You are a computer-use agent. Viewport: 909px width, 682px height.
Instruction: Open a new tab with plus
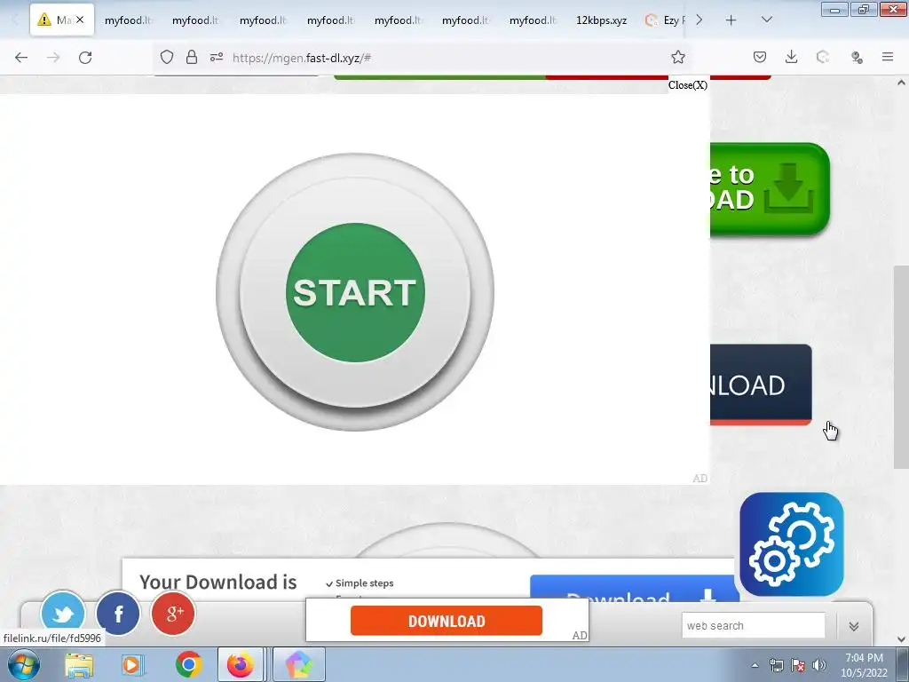pyautogui.click(x=731, y=20)
